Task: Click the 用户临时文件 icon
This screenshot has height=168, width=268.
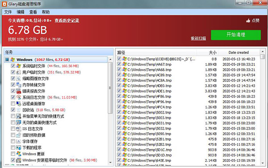Action: [x=18, y=72]
